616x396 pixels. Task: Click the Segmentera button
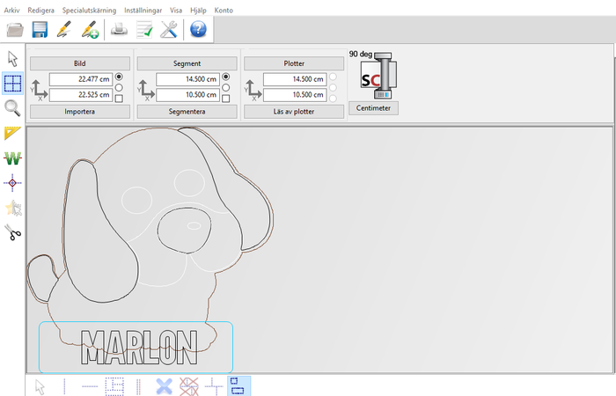point(187,112)
